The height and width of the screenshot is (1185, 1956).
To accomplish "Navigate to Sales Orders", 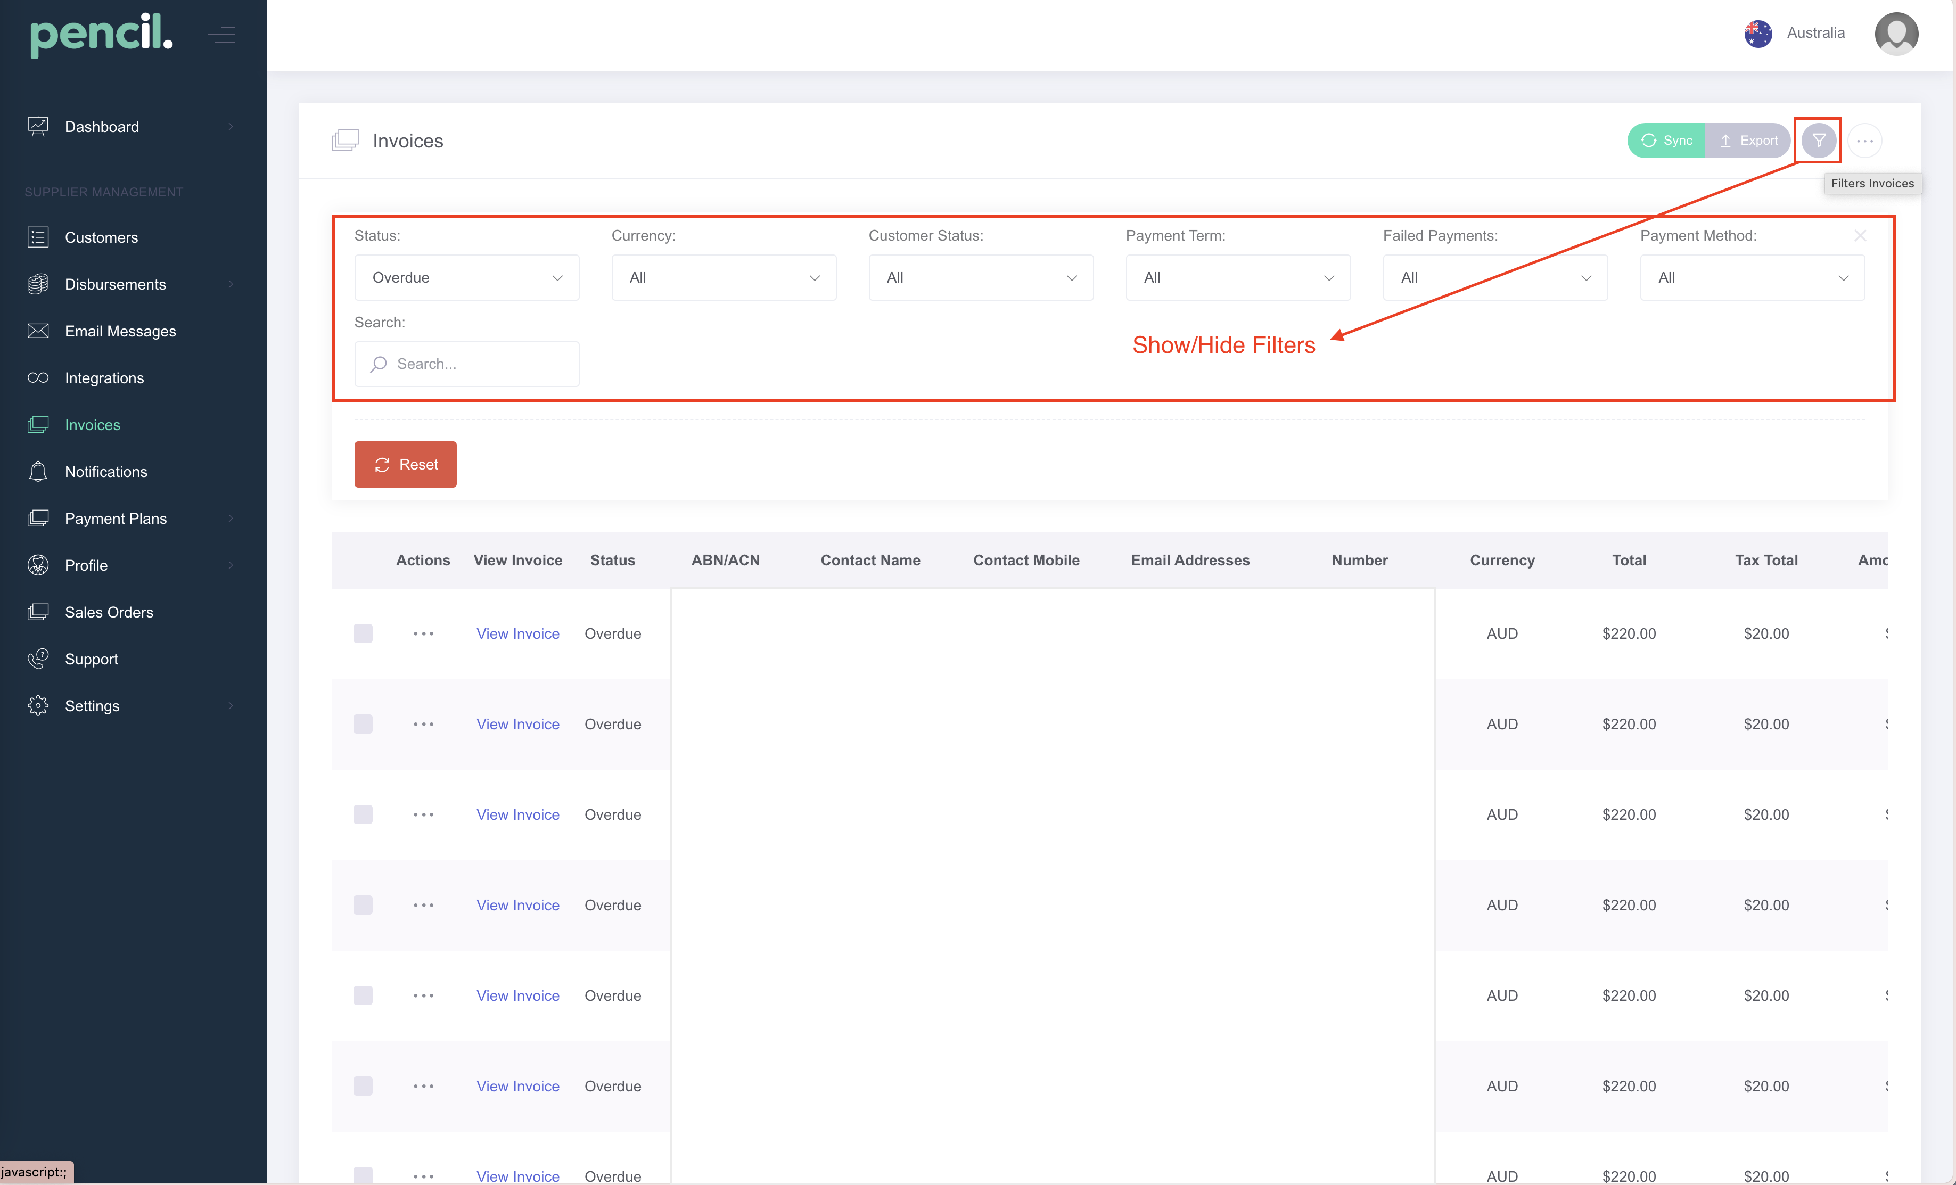I will [110, 612].
